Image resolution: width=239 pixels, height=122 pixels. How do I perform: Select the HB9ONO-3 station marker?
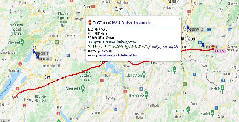point(37,57)
